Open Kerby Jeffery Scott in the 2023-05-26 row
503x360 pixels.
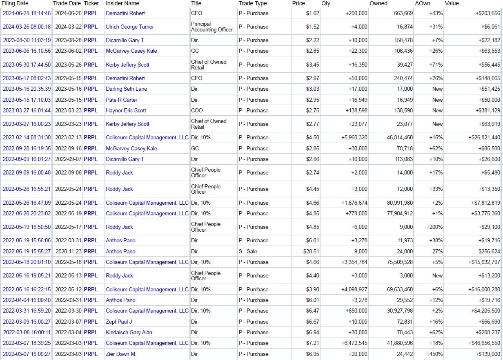click(128, 65)
